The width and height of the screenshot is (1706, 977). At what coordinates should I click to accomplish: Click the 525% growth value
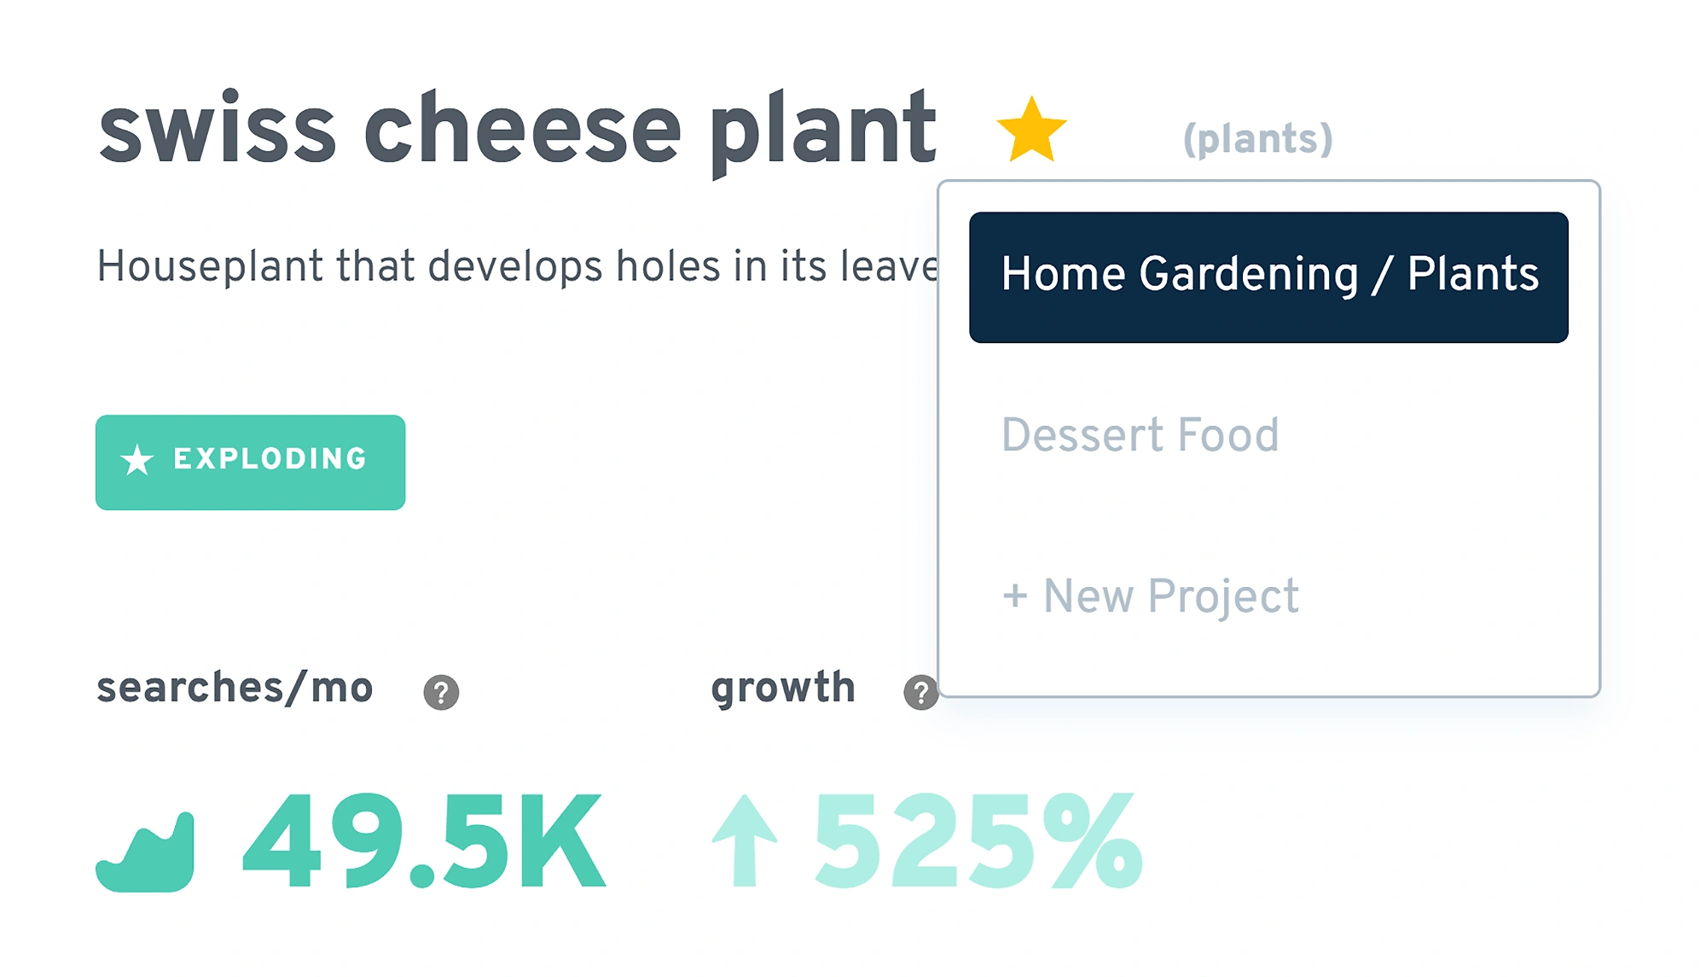[x=978, y=841]
